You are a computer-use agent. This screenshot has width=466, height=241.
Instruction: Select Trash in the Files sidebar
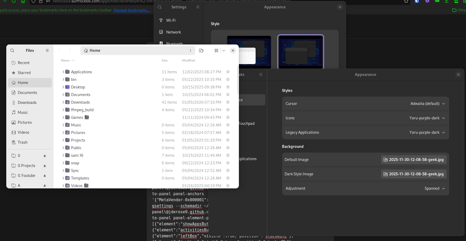(22, 142)
